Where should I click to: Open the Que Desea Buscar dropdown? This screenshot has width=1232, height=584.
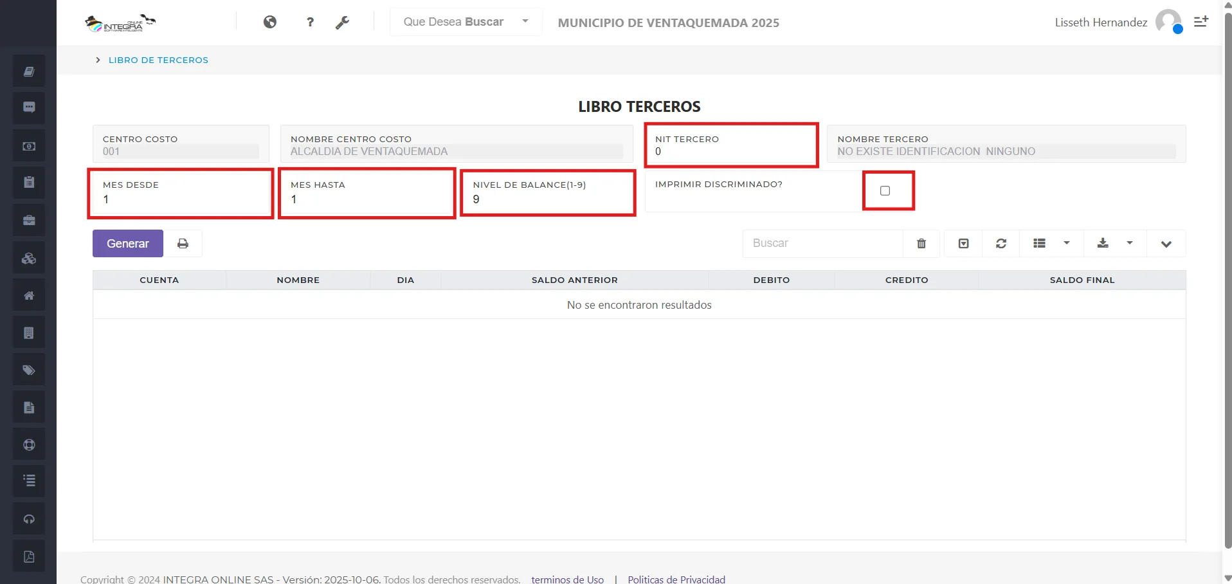click(x=466, y=21)
